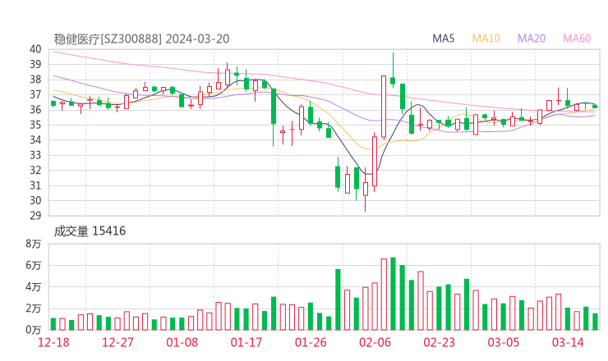Viewport: 608px width, 361px height.
Task: Click the 02-23 date axis label
Action: point(439,342)
